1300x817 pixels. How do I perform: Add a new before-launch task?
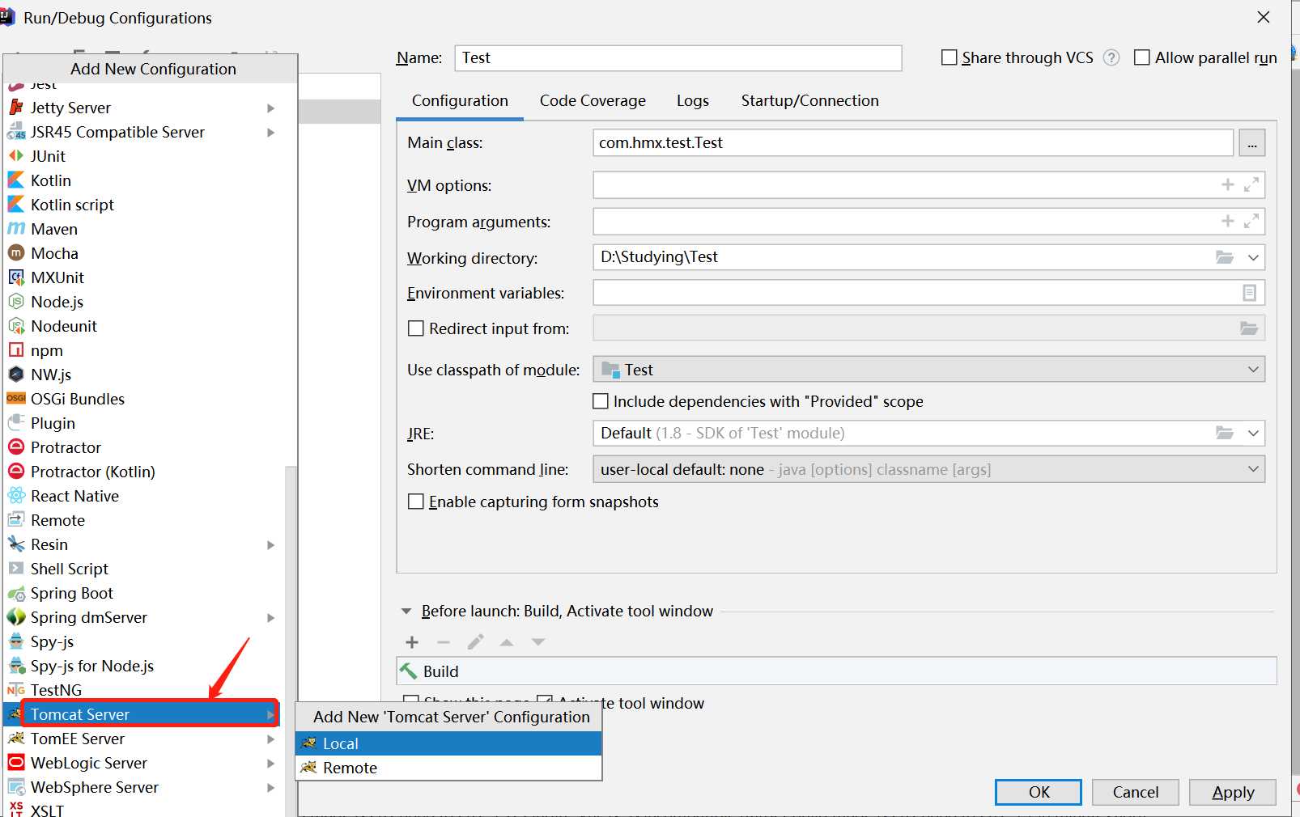coord(412,642)
